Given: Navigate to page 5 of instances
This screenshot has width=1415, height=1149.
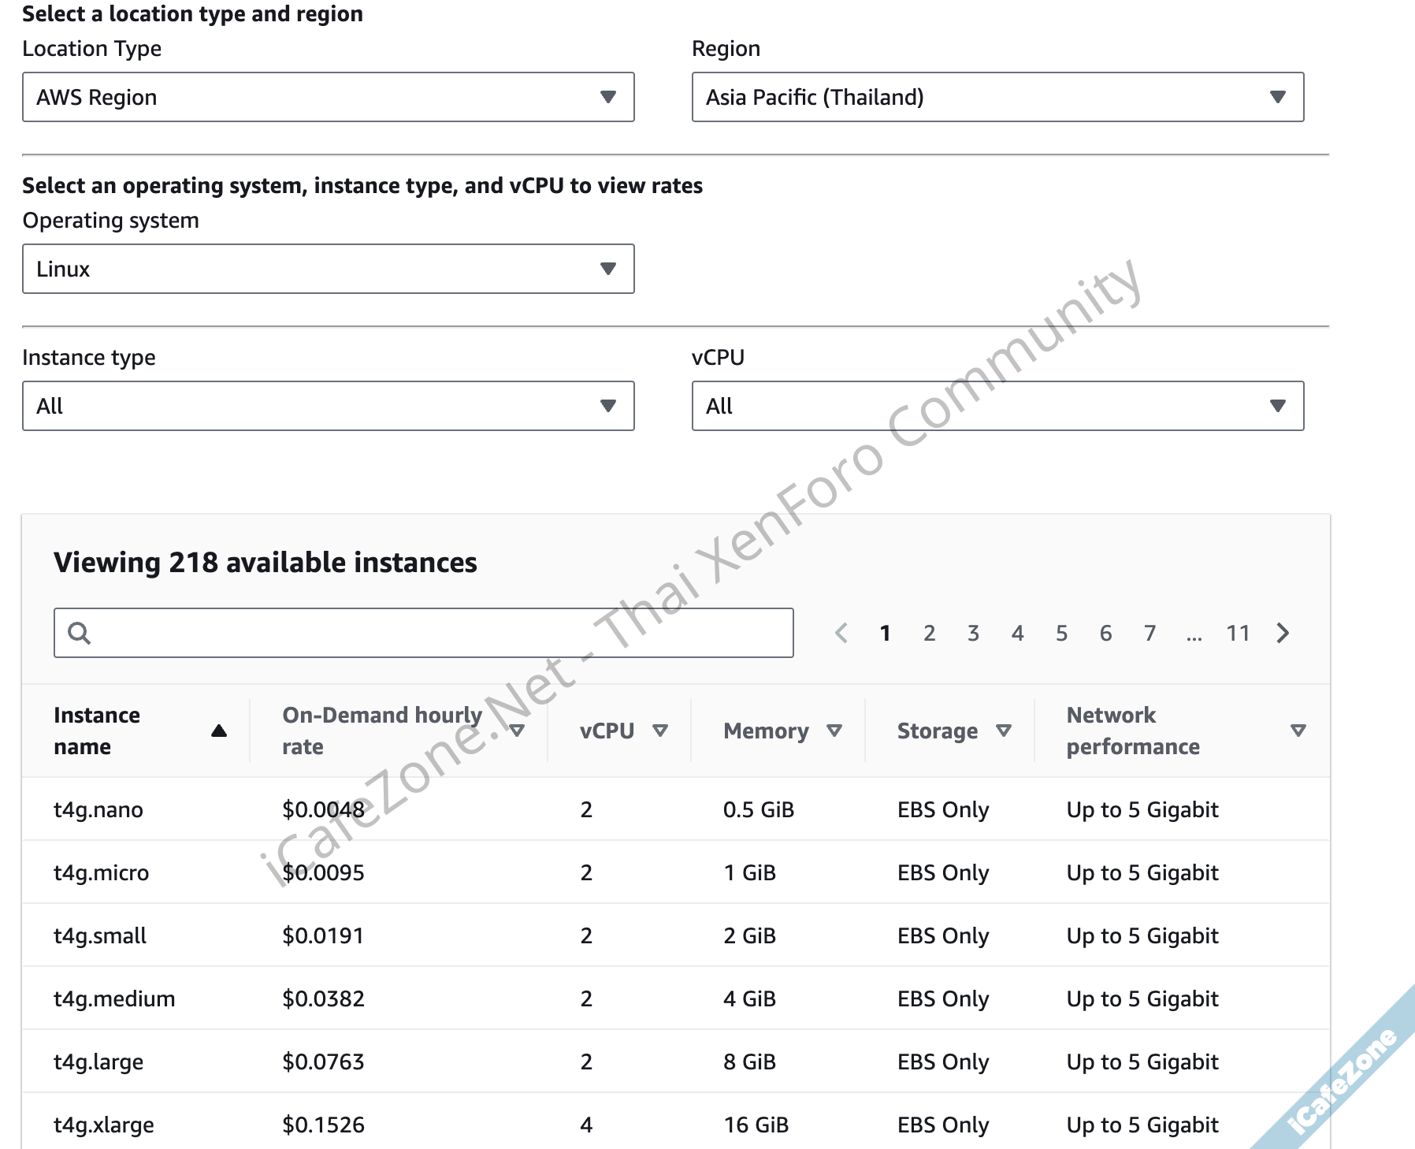Looking at the screenshot, I should tap(1062, 633).
